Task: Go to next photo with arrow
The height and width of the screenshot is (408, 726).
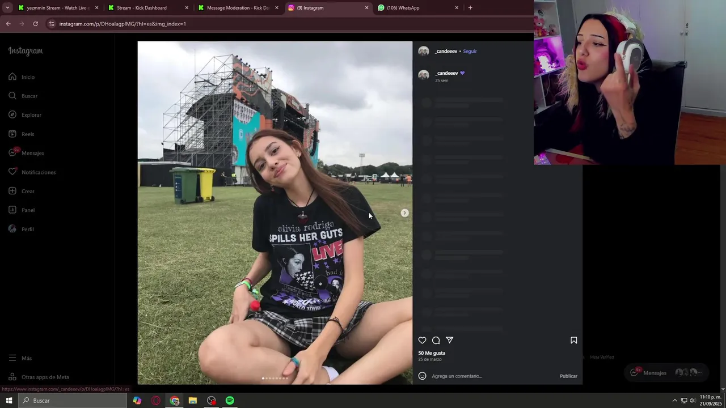Action: 404,213
